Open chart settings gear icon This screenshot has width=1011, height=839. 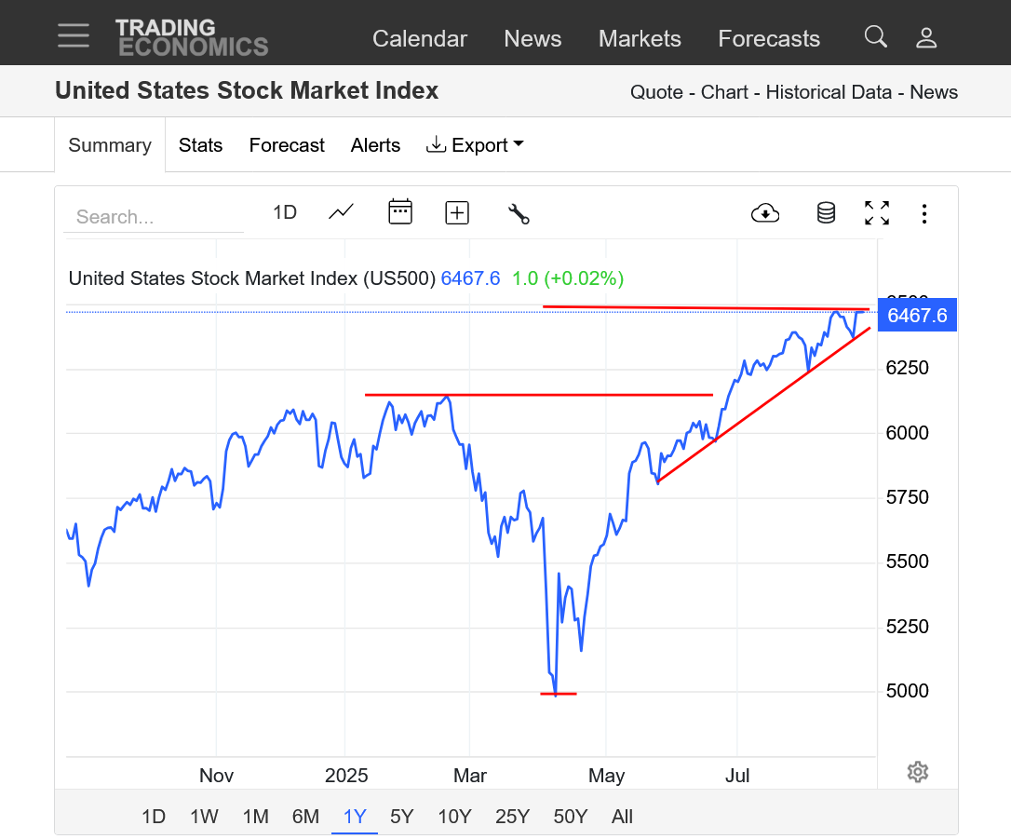918,772
